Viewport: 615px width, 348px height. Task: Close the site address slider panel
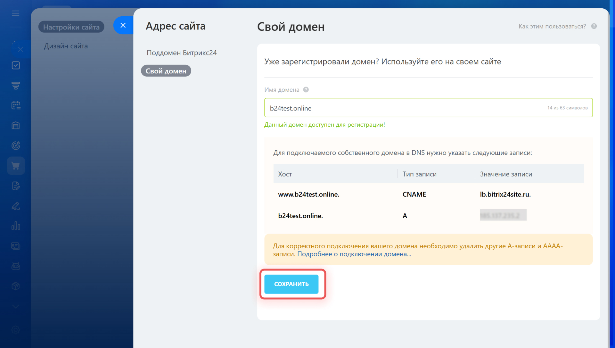(123, 25)
